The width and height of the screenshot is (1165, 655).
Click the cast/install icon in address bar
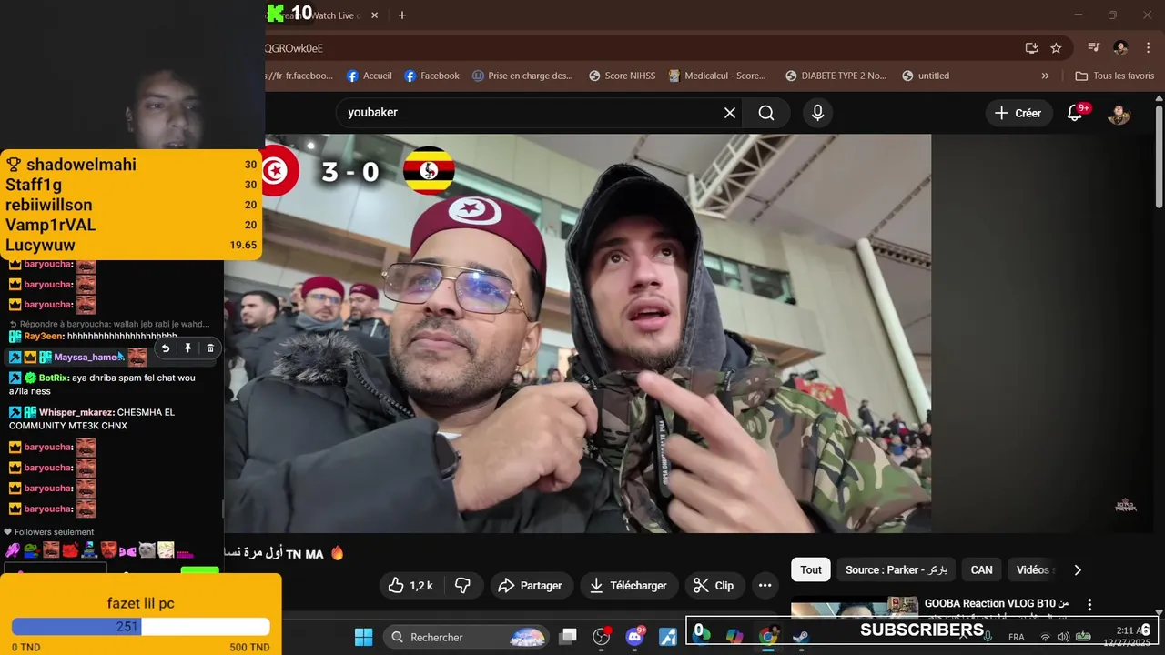point(1031,48)
